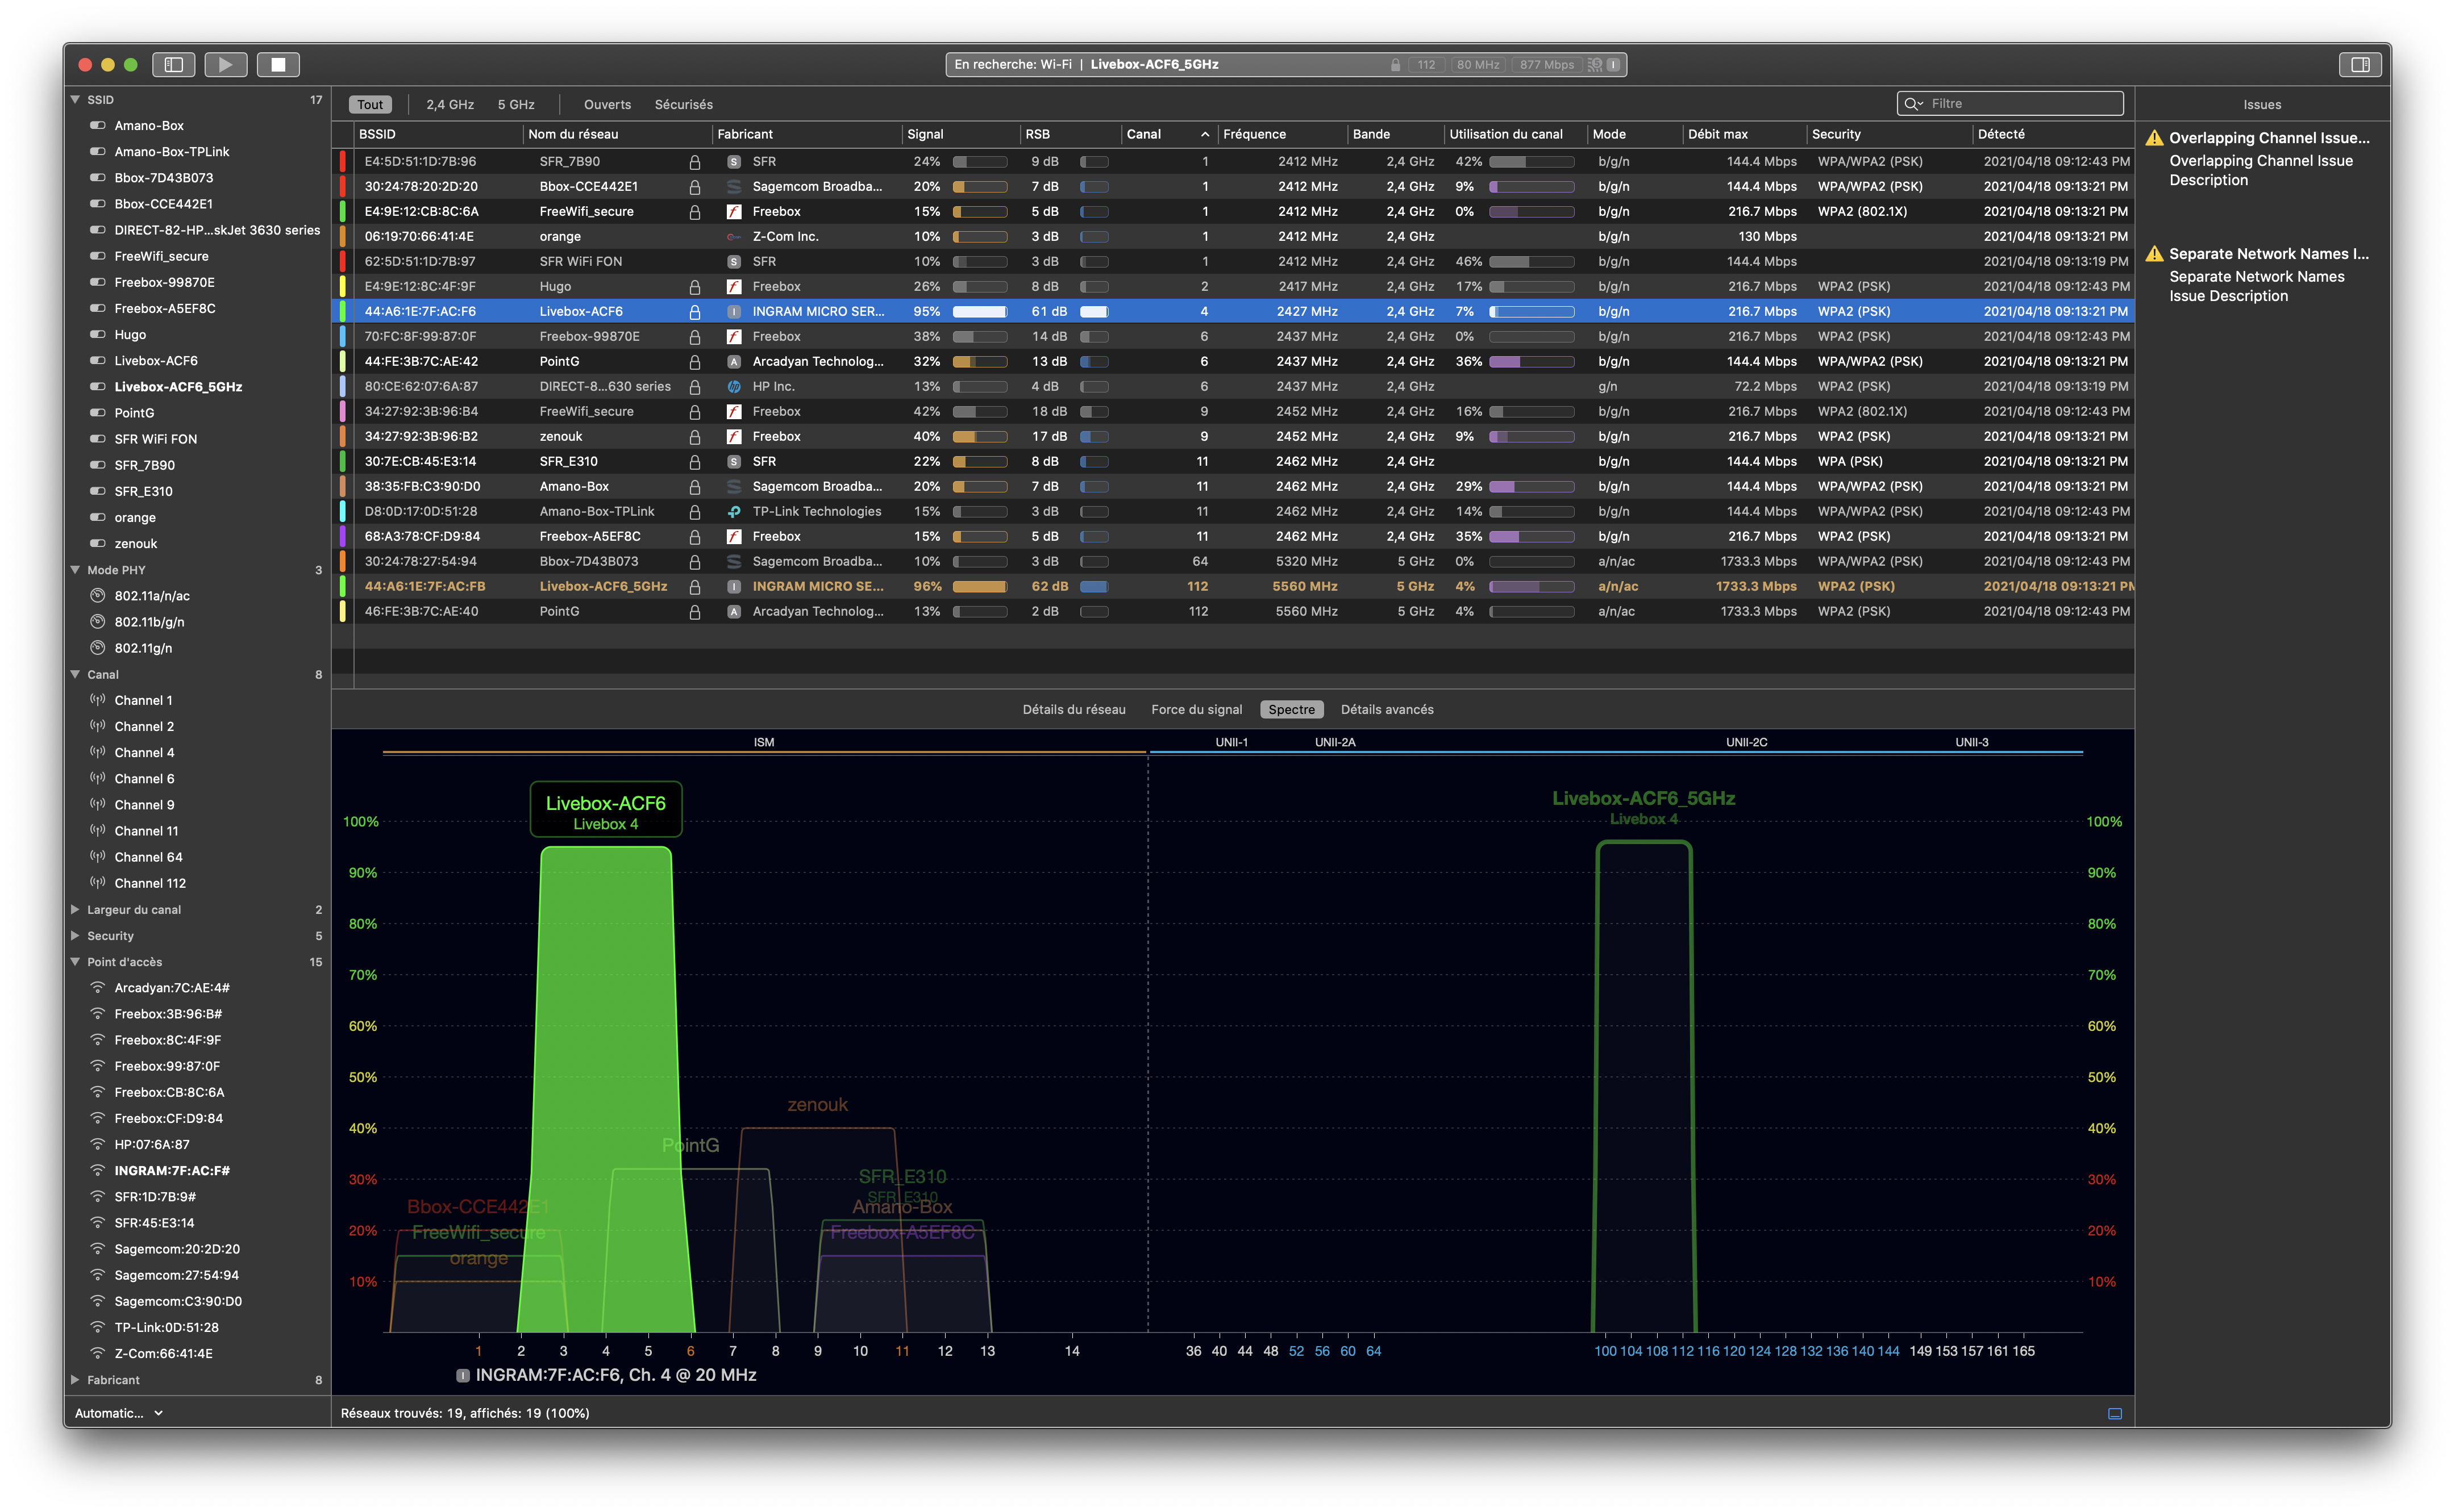
Task: Toggle the Livebox-ACF6_5GHz SSID filter switch
Action: [98, 387]
